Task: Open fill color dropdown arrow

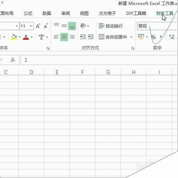Action: point(20,37)
